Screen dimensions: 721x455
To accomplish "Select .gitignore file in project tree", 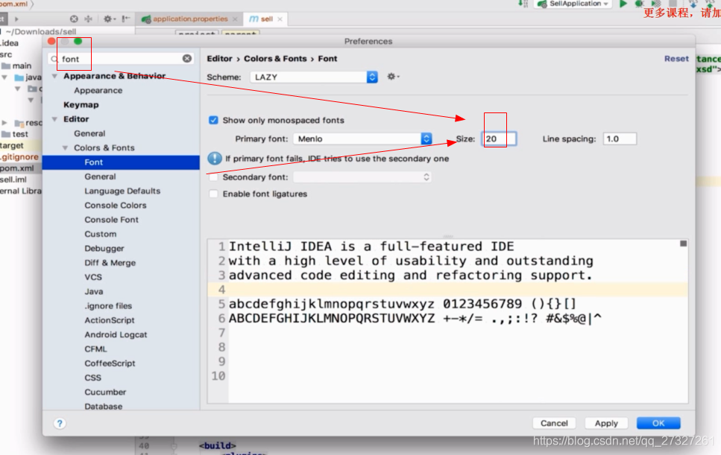I will pos(19,156).
